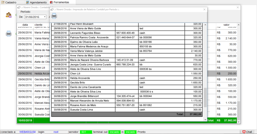This screenshot has height=134, width=257.
Task: Click the Cadastro menu icon
Action: (3, 2)
